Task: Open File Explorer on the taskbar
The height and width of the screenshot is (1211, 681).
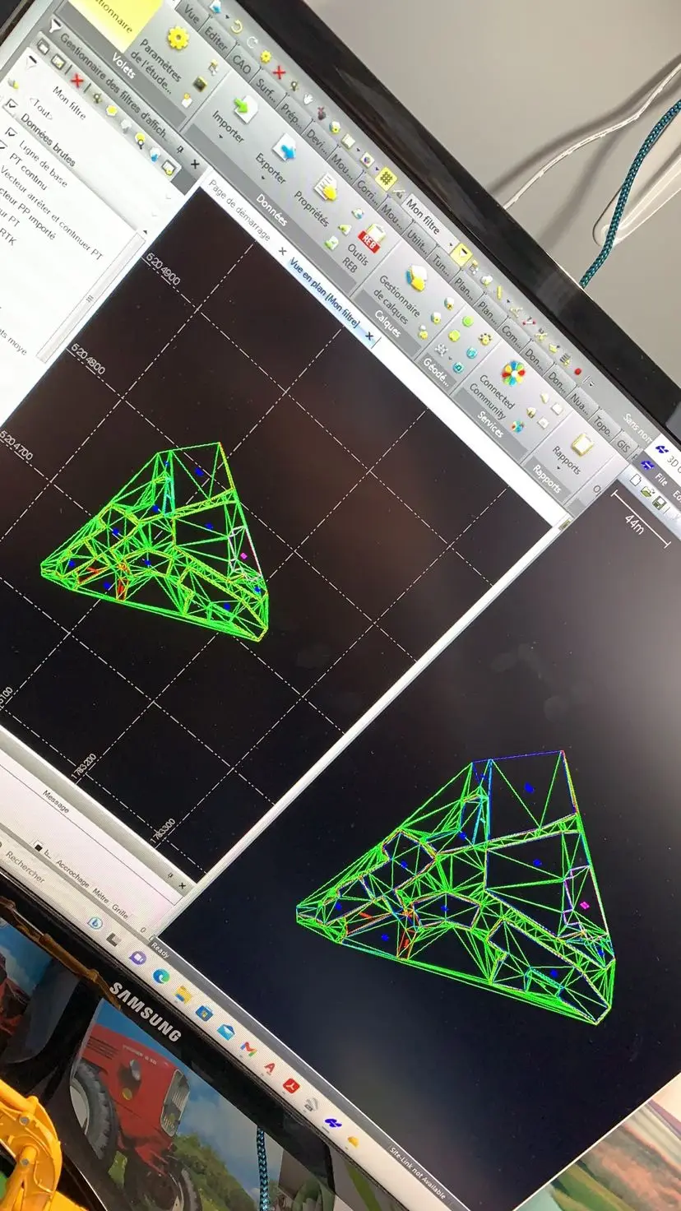Action: [x=183, y=995]
